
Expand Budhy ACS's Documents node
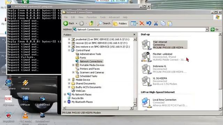[69, 87]
